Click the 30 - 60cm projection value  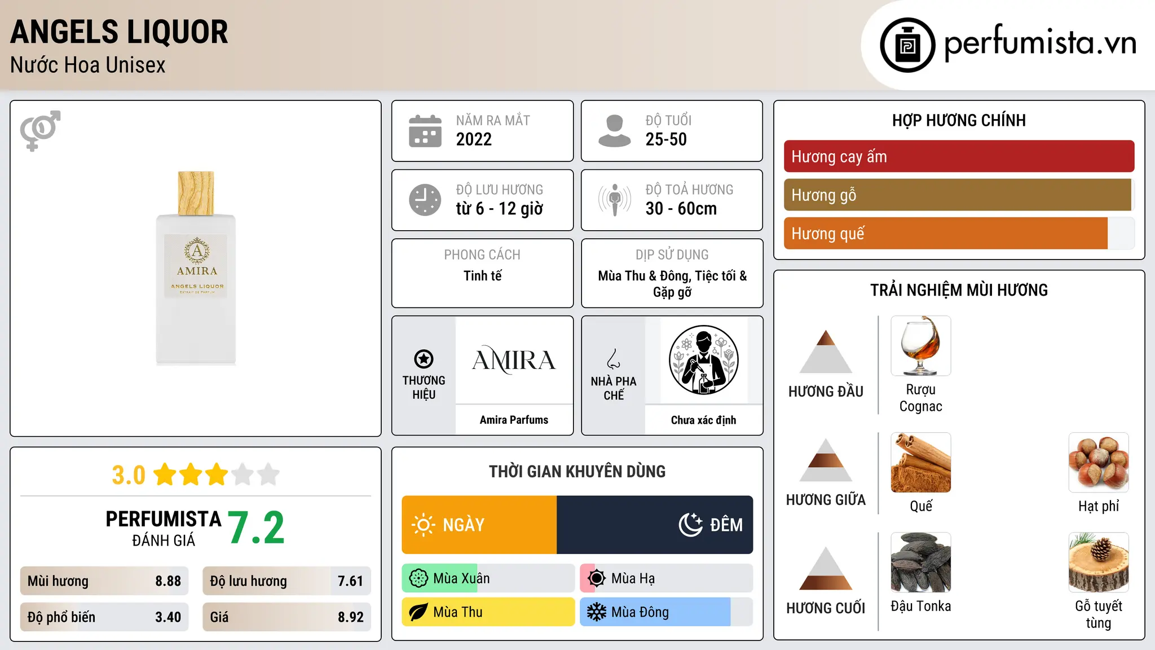tap(681, 209)
